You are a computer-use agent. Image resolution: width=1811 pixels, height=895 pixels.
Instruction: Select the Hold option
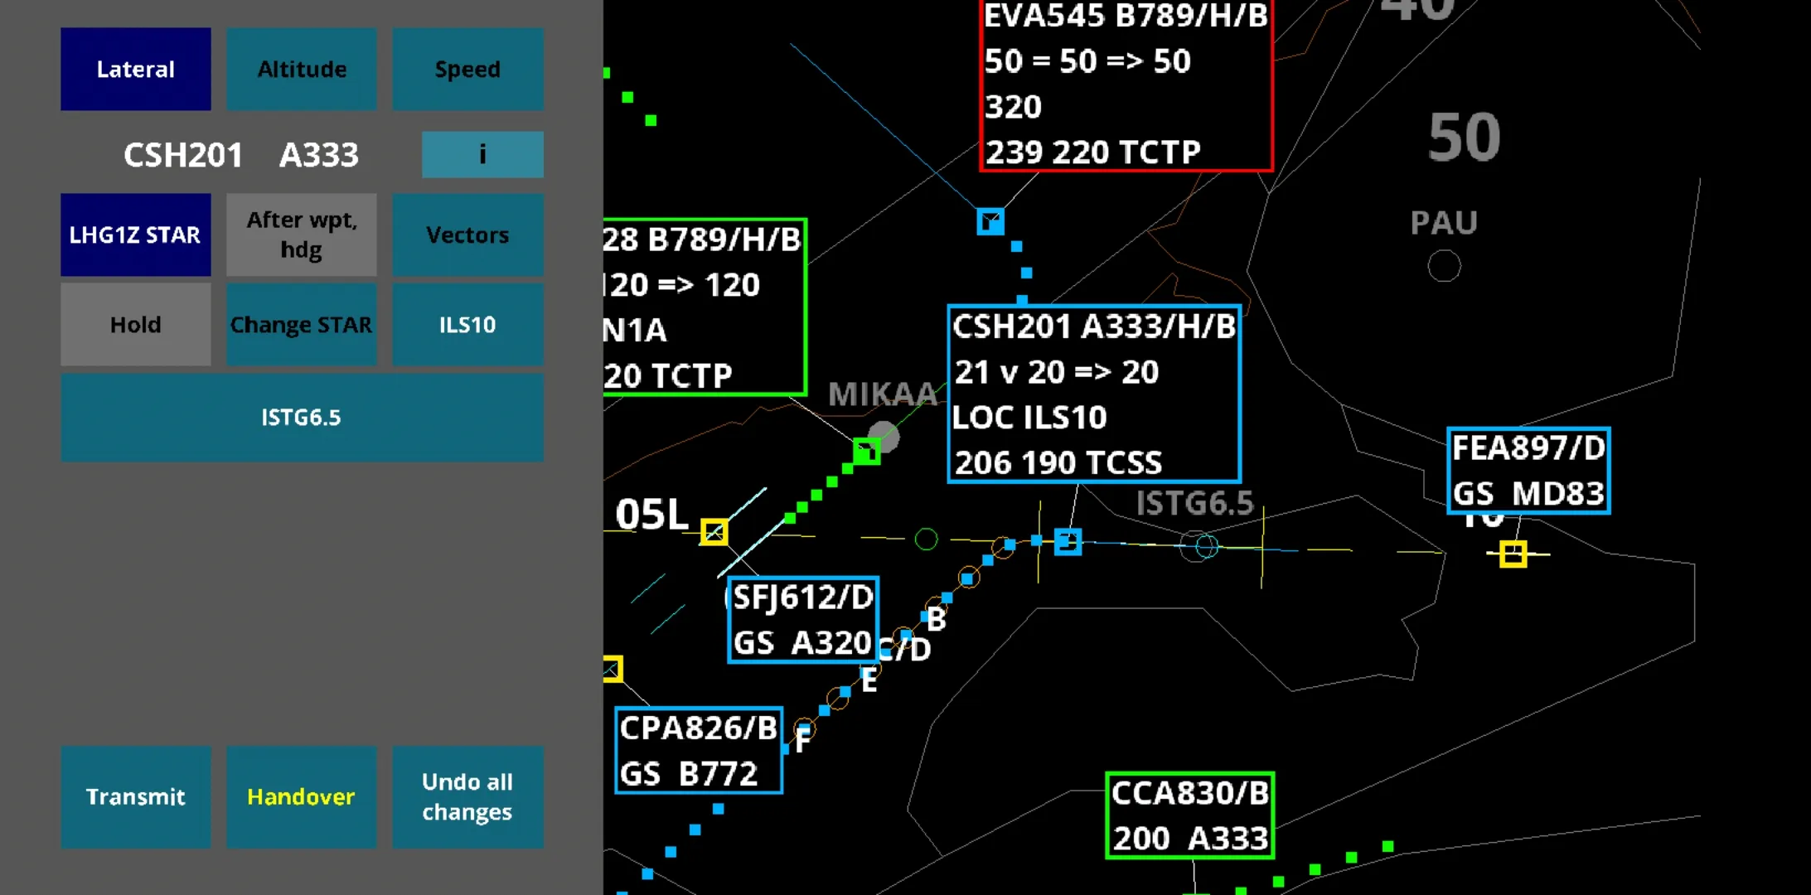(135, 324)
